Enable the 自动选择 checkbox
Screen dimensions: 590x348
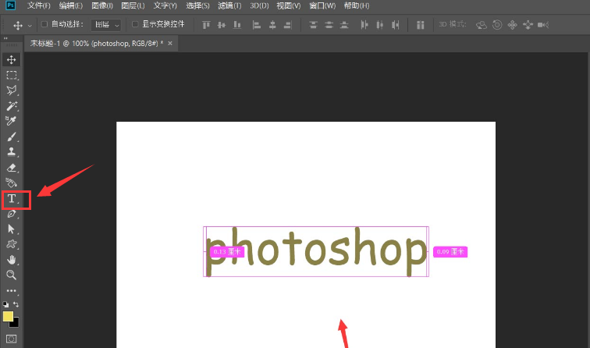[x=44, y=24]
